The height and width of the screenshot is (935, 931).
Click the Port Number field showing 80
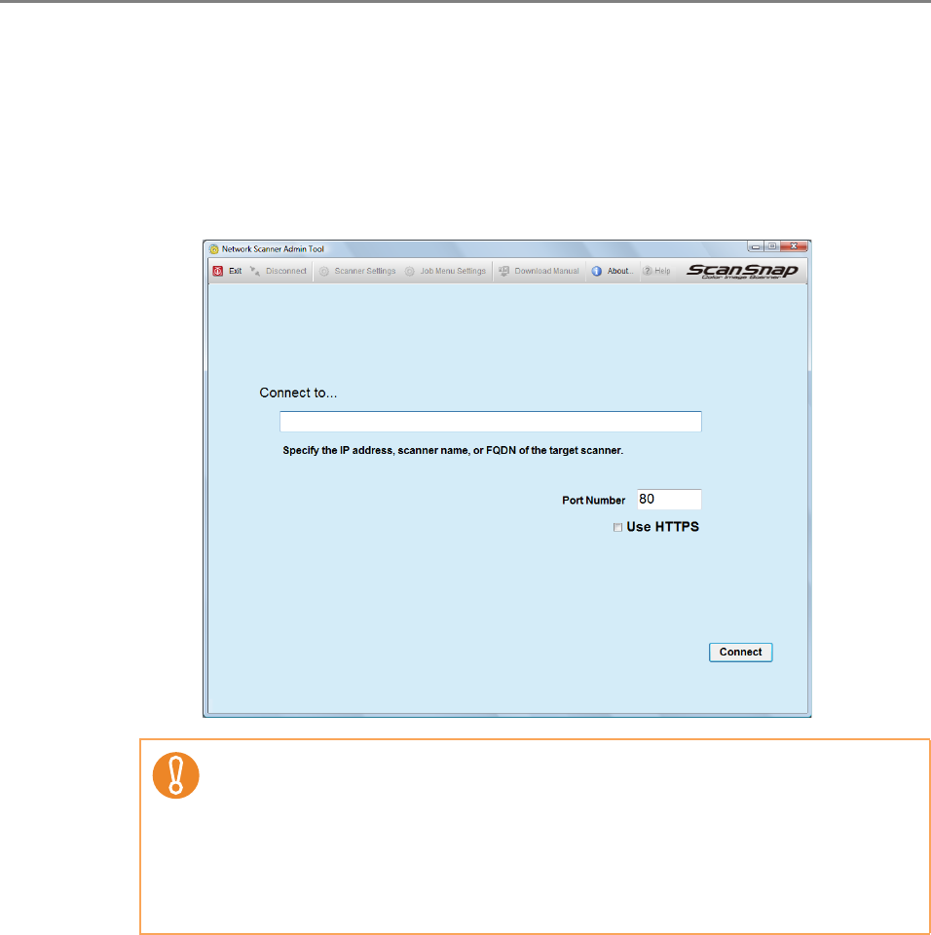[669, 499]
